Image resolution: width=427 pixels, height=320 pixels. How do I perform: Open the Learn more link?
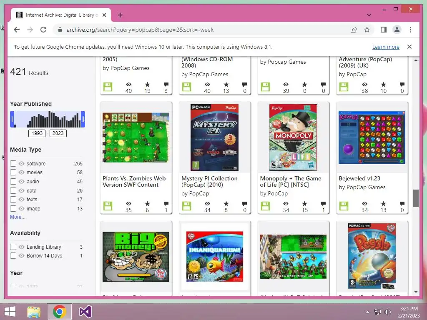click(386, 47)
